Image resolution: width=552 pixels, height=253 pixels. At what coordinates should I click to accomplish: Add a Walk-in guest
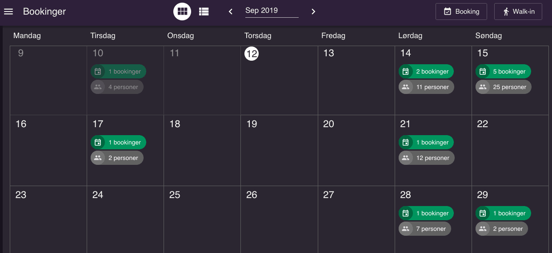tap(518, 12)
